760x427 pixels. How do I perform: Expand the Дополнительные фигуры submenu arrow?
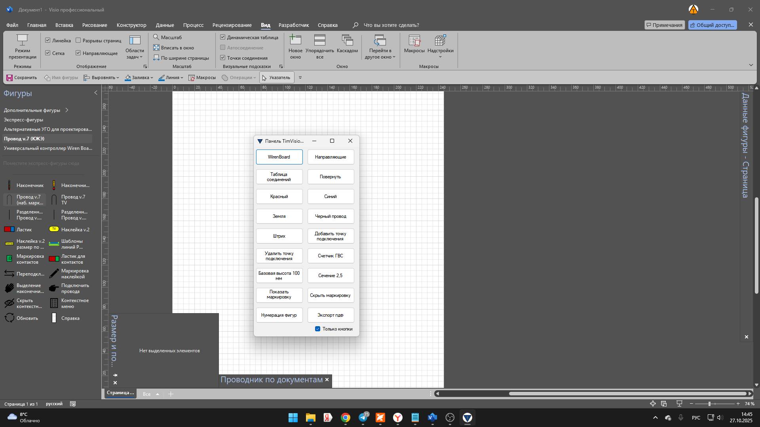67,110
